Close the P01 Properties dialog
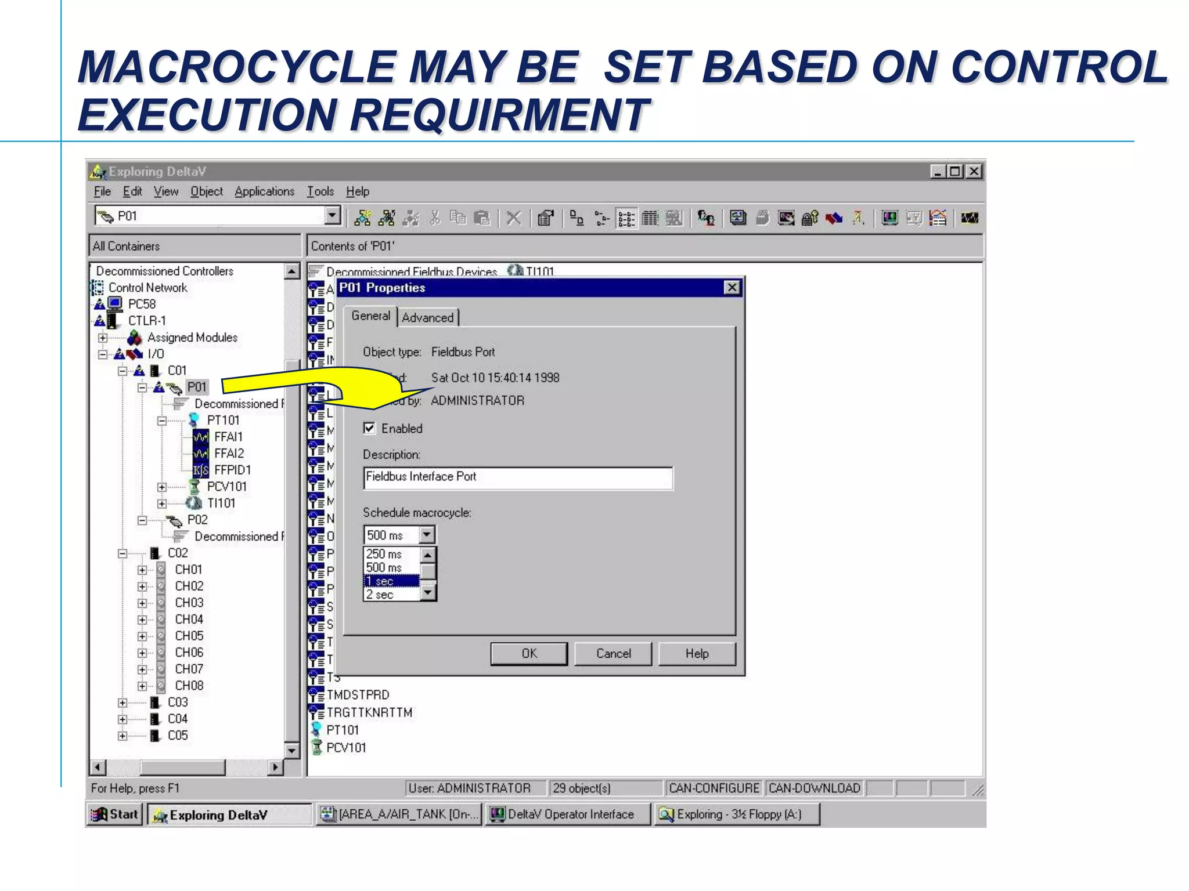 pyautogui.click(x=732, y=288)
